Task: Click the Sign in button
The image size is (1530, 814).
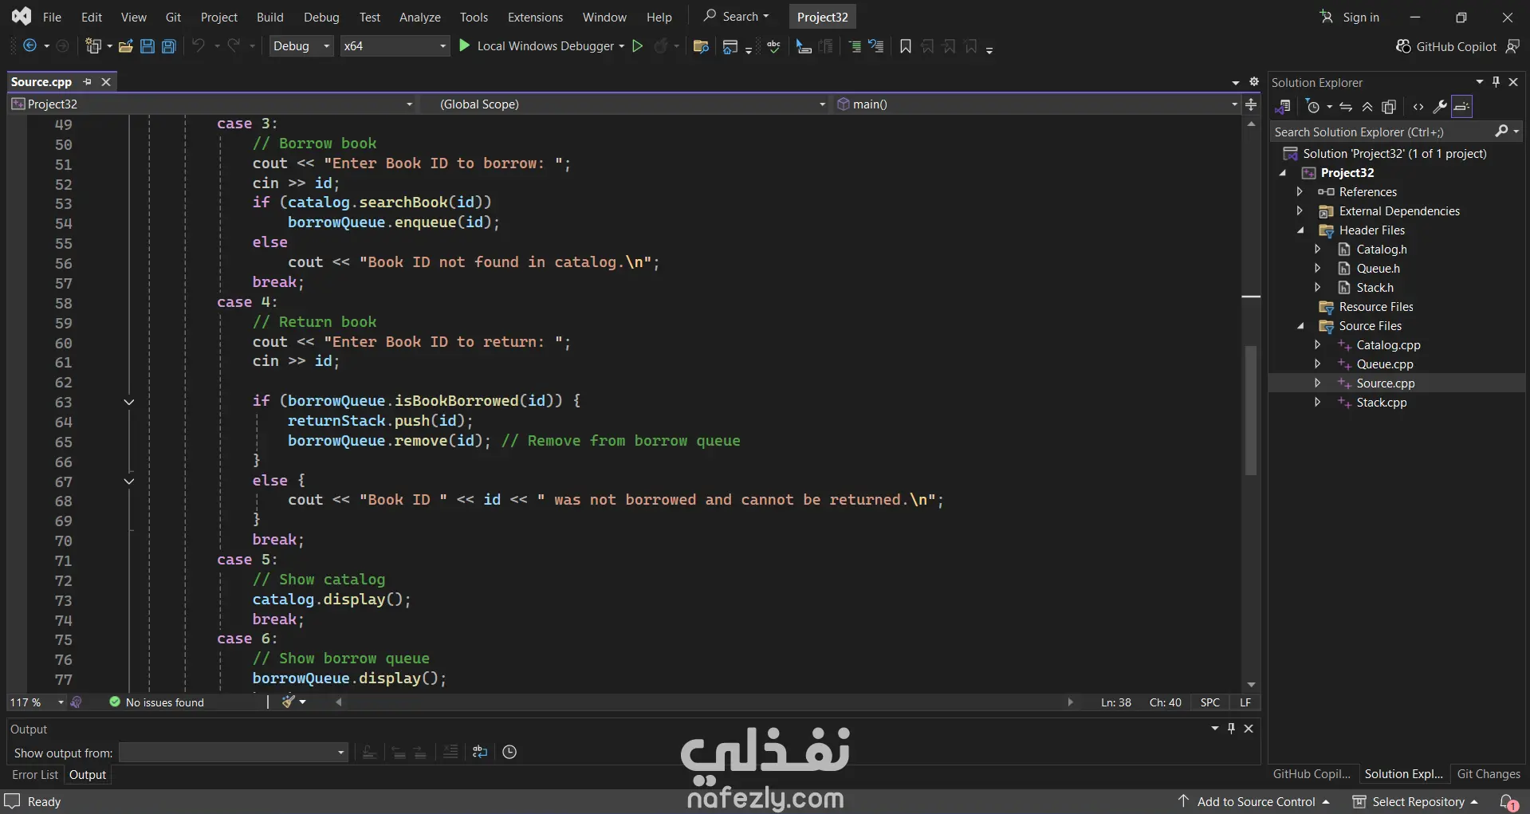Action: point(1349,17)
